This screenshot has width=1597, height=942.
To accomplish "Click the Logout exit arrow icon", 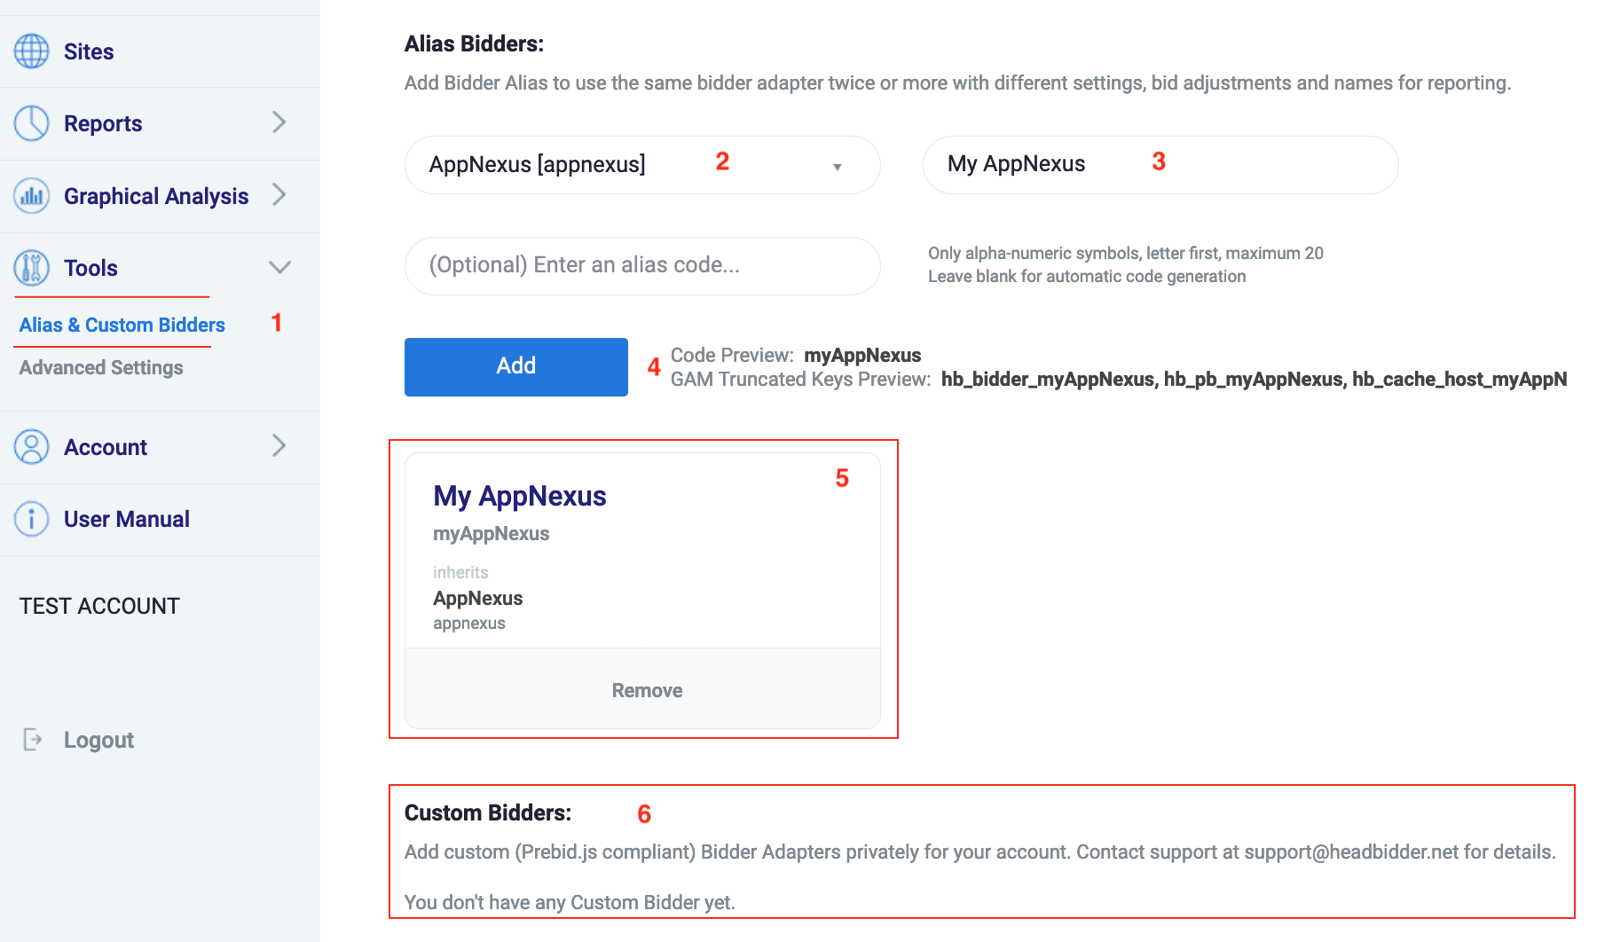I will 33,740.
